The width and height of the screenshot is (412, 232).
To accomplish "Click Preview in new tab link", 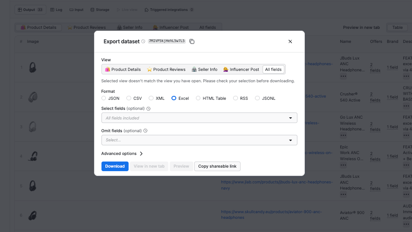I will [361, 27].
